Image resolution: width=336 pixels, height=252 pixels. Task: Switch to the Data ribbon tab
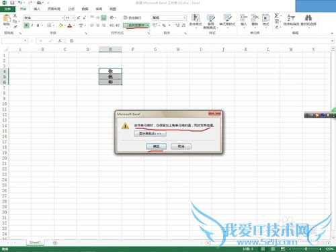85,9
